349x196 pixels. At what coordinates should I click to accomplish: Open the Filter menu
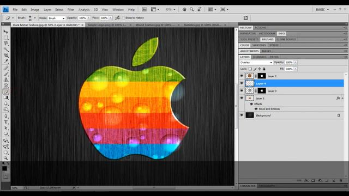click(x=71, y=10)
